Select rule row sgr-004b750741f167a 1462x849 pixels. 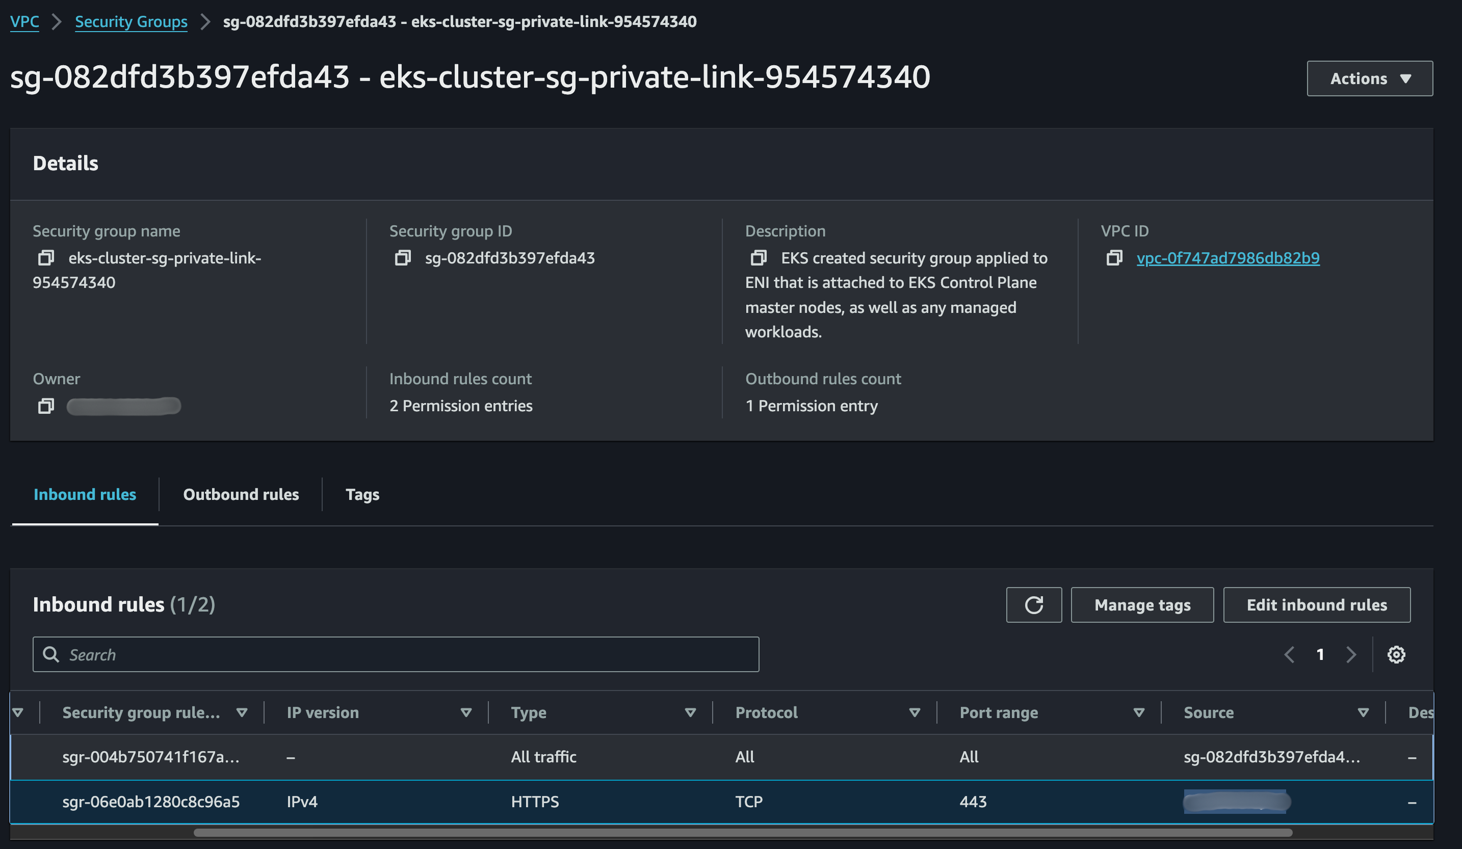point(722,757)
